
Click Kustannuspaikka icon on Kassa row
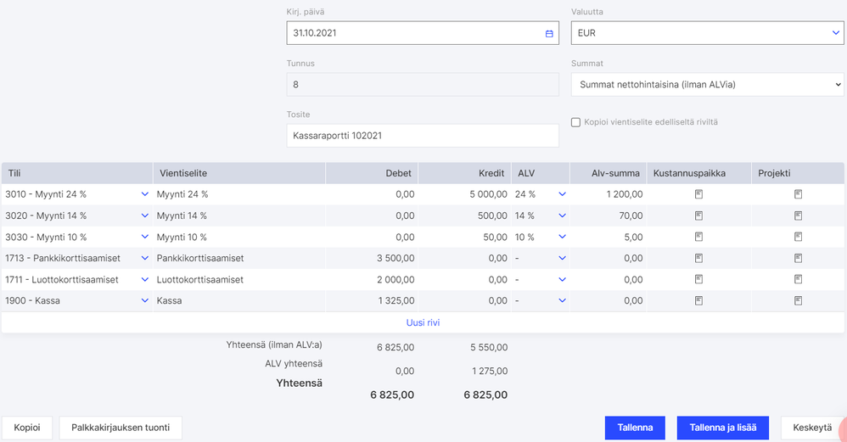(x=698, y=300)
